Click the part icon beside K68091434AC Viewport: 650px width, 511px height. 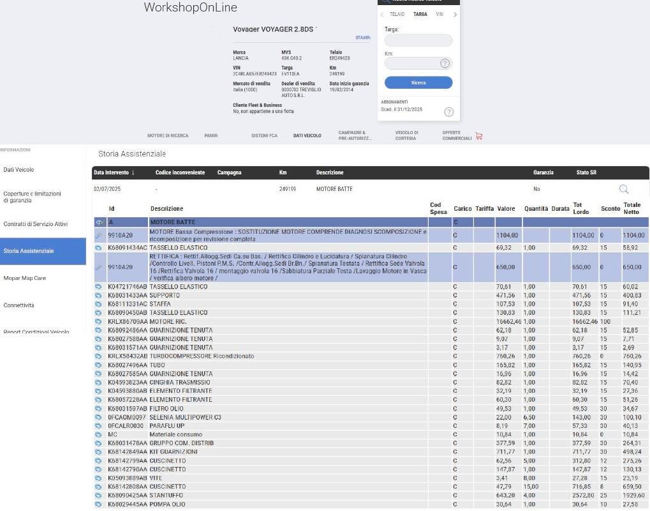(99, 248)
